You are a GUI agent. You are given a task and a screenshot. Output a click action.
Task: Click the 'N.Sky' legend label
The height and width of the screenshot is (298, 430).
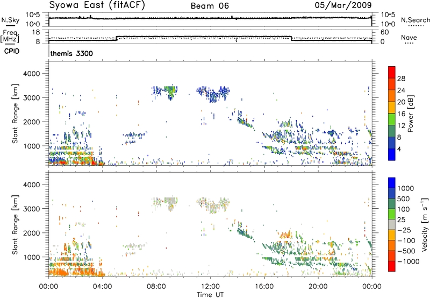click(x=10, y=20)
